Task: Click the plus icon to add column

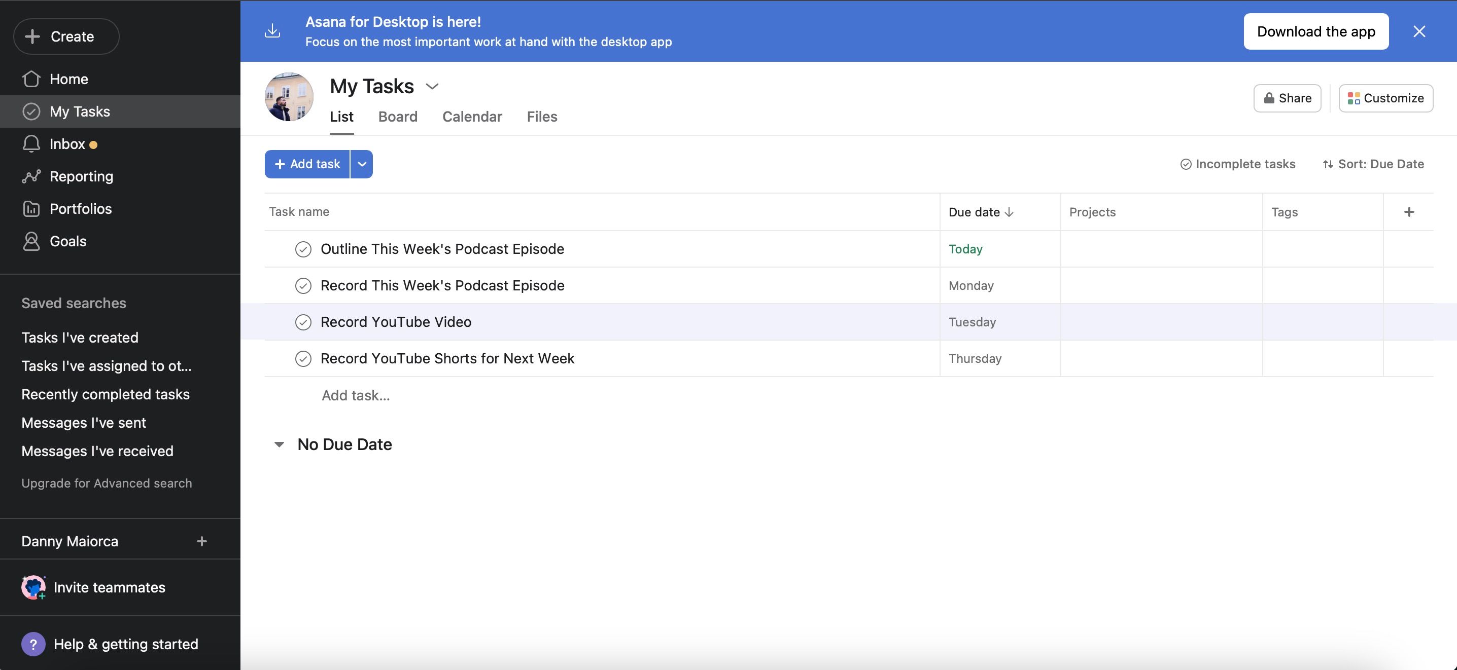Action: pos(1409,212)
